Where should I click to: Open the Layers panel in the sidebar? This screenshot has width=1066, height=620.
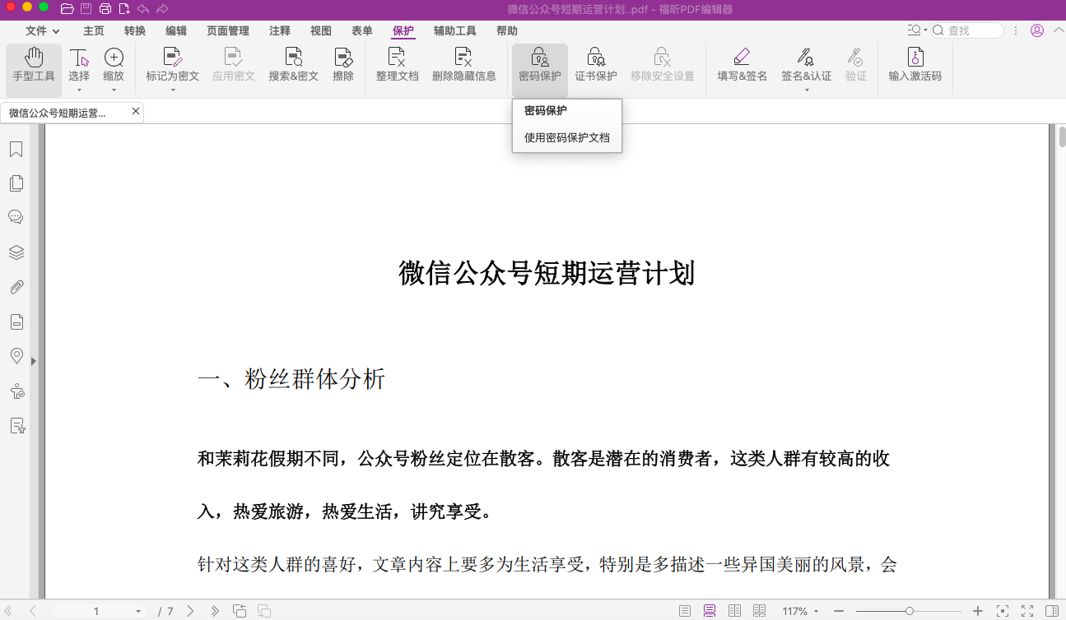coord(16,252)
